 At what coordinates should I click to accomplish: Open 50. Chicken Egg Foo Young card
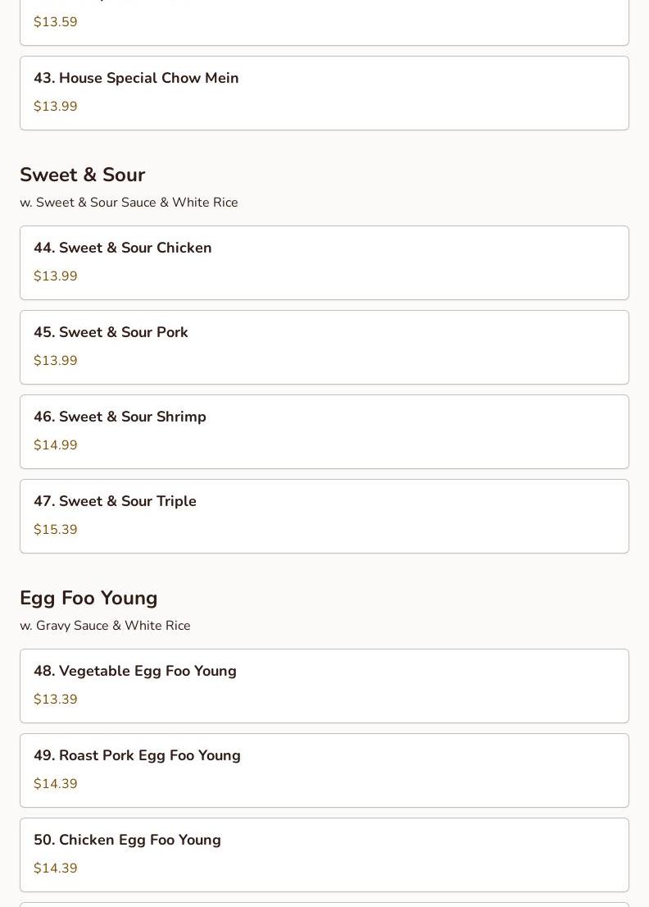[324, 855]
